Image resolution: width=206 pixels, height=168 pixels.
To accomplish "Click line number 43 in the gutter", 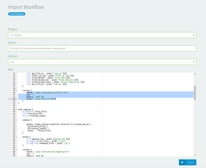I will click(x=14, y=99).
